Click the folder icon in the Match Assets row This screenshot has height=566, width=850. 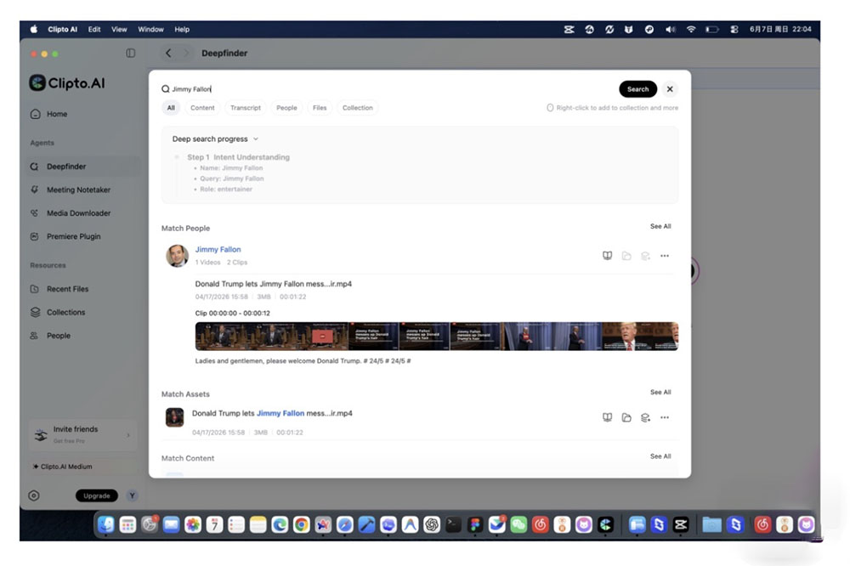pyautogui.click(x=626, y=417)
